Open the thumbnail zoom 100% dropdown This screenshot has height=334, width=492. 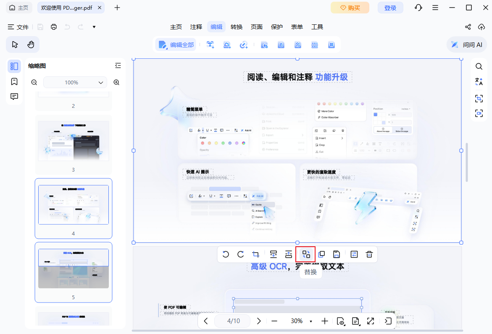[x=75, y=82]
